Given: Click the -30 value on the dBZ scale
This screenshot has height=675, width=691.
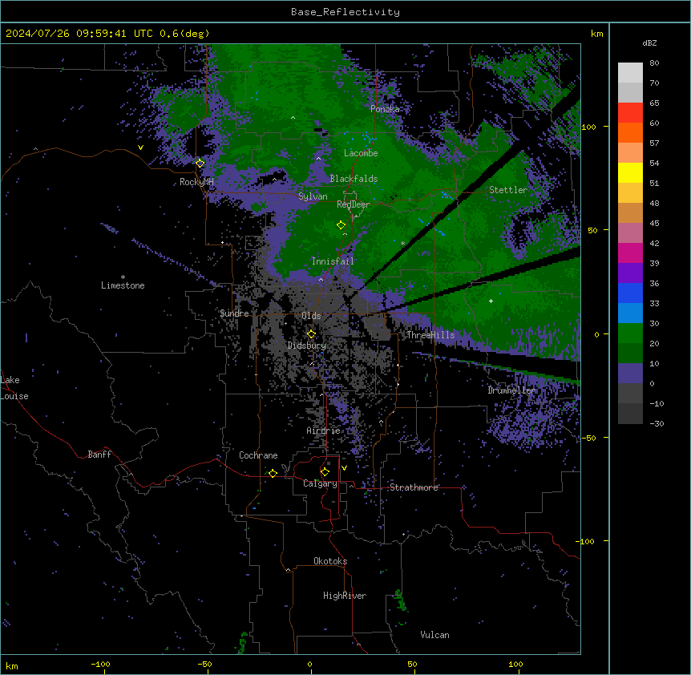Looking at the screenshot, I should point(657,424).
